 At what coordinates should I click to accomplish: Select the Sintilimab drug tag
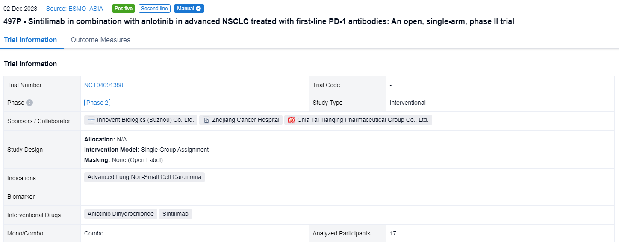[x=175, y=214]
